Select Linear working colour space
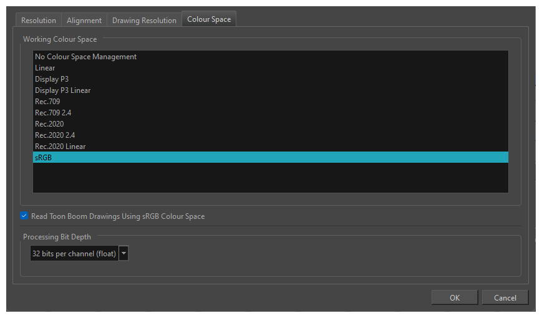 pyautogui.click(x=45, y=68)
